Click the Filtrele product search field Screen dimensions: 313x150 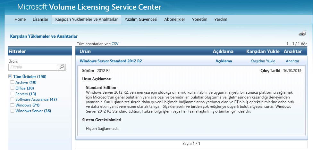click(x=33, y=67)
